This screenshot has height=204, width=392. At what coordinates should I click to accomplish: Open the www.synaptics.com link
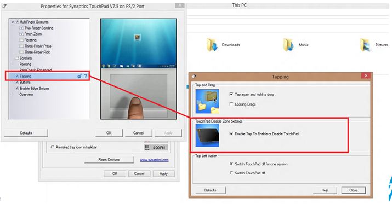pos(154,160)
